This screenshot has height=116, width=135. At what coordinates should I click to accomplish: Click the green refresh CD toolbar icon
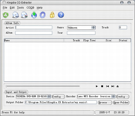(6, 15)
